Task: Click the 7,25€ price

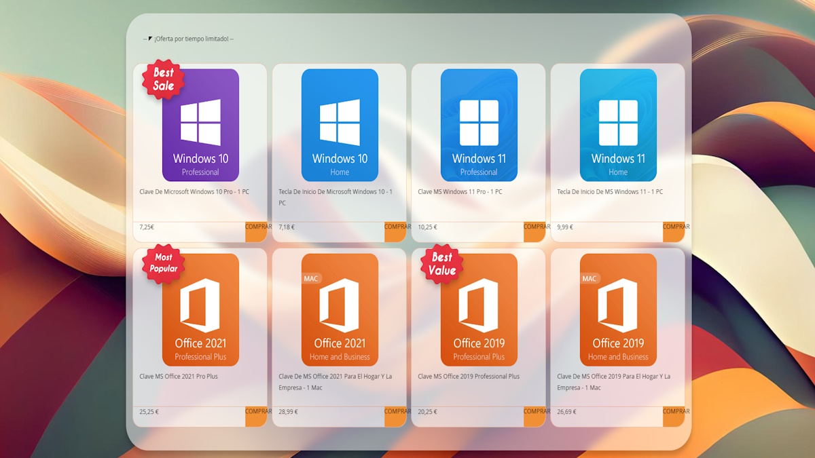Action: pos(147,227)
